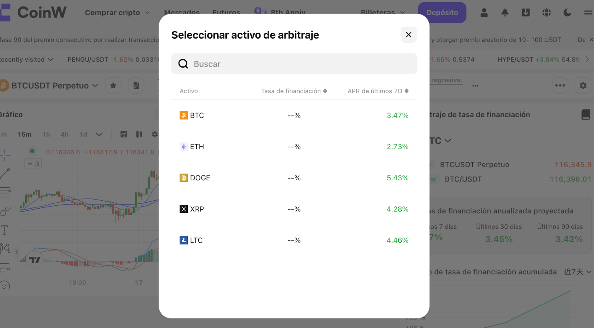594x328 pixels.
Task: Select the 15m chart interval
Action: pos(25,134)
